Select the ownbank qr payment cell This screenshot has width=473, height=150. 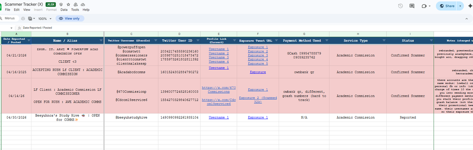(x=304, y=72)
